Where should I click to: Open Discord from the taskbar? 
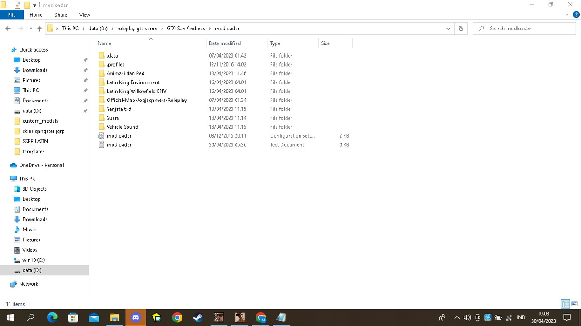135,317
